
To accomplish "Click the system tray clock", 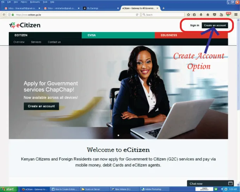I will [233, 189].
